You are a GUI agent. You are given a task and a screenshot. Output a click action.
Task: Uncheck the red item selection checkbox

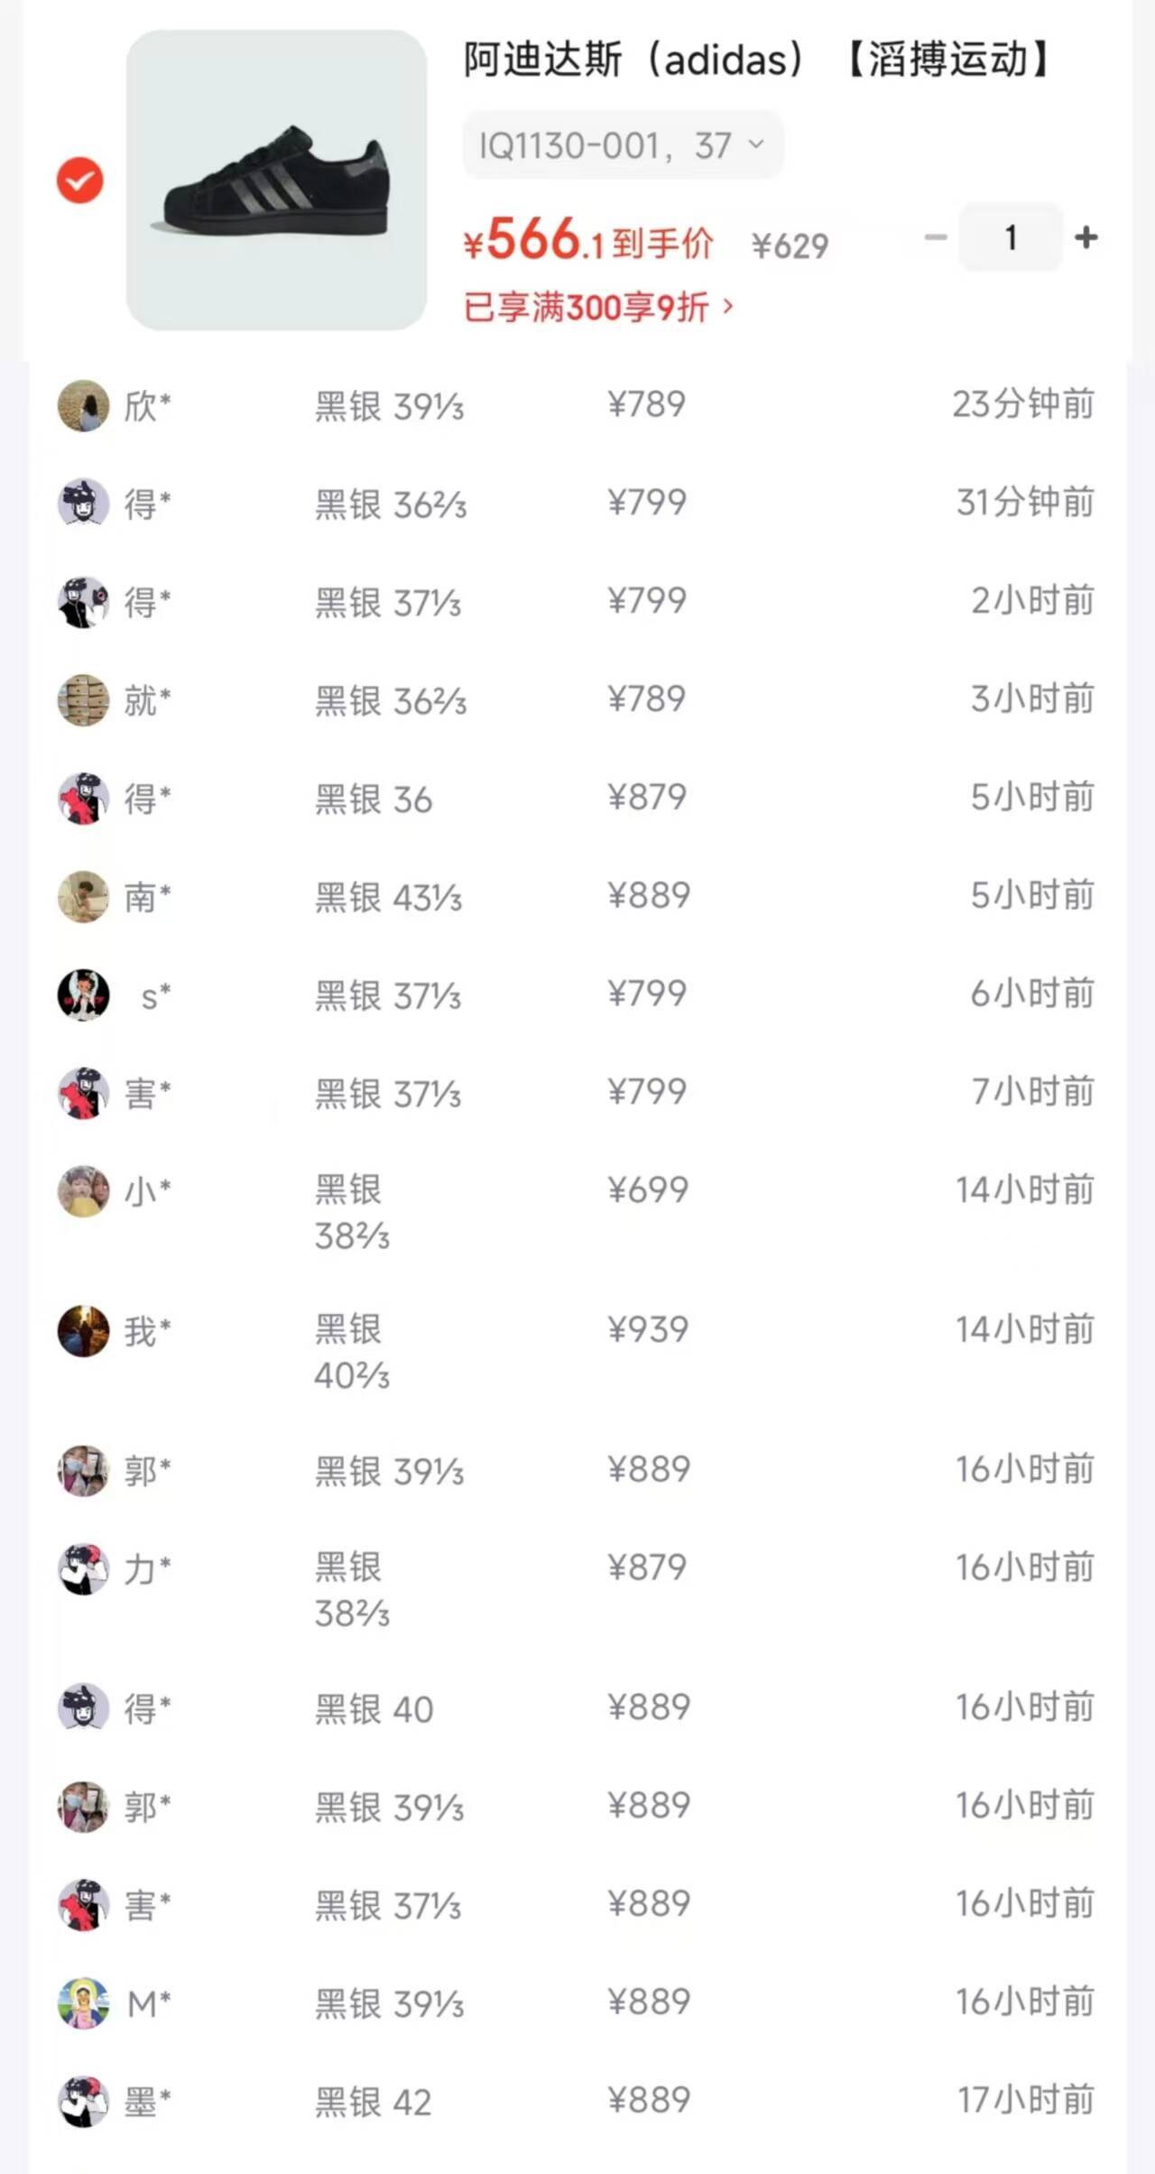(80, 180)
